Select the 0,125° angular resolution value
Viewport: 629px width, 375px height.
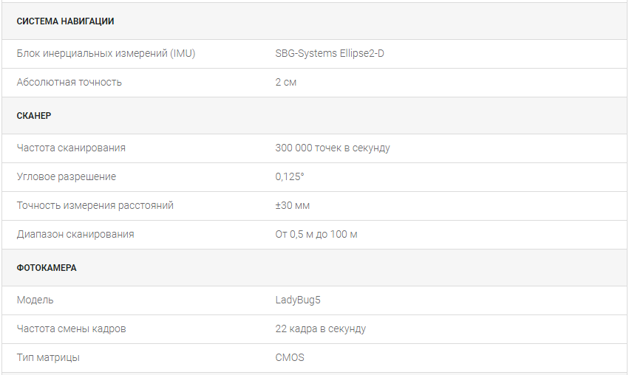tap(290, 176)
